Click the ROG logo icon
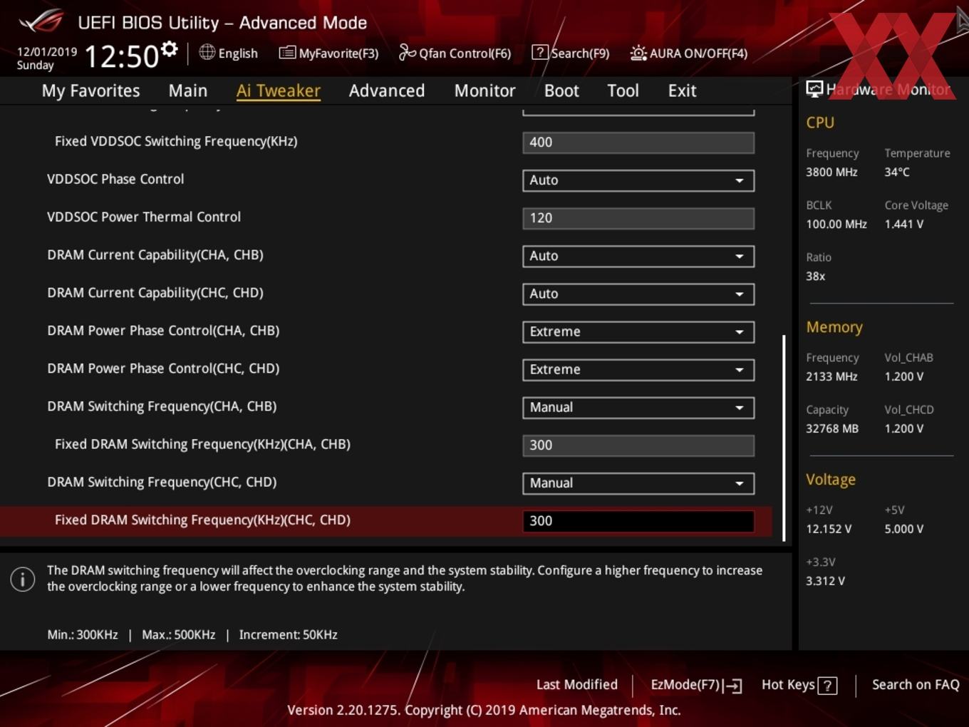 41,21
